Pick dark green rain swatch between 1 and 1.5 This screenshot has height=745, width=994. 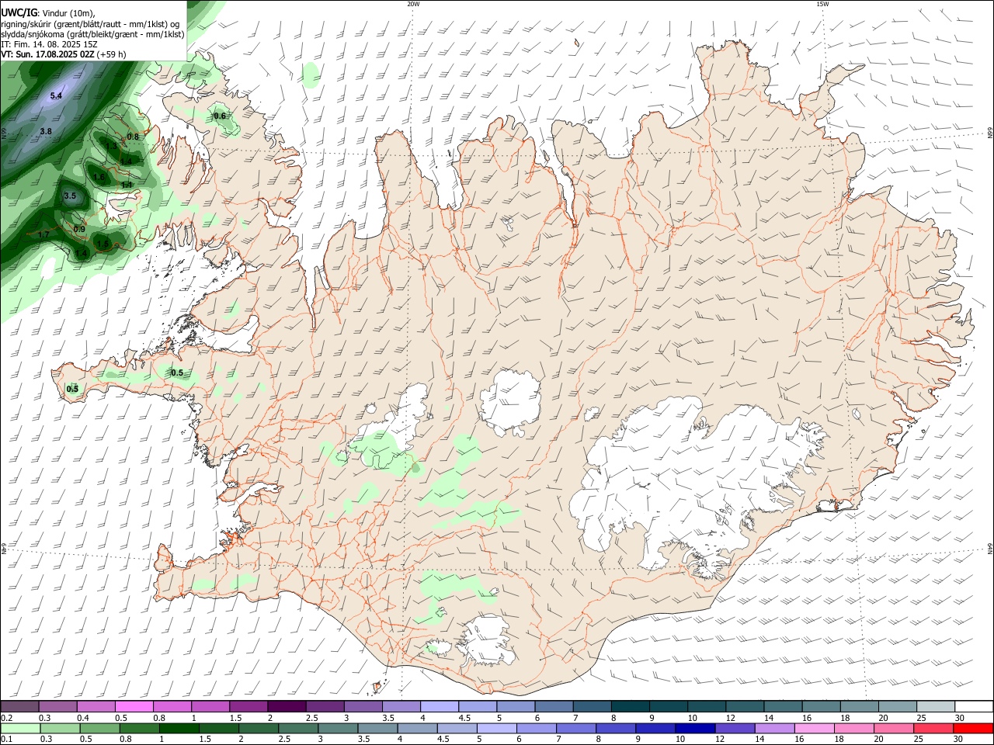179,728
